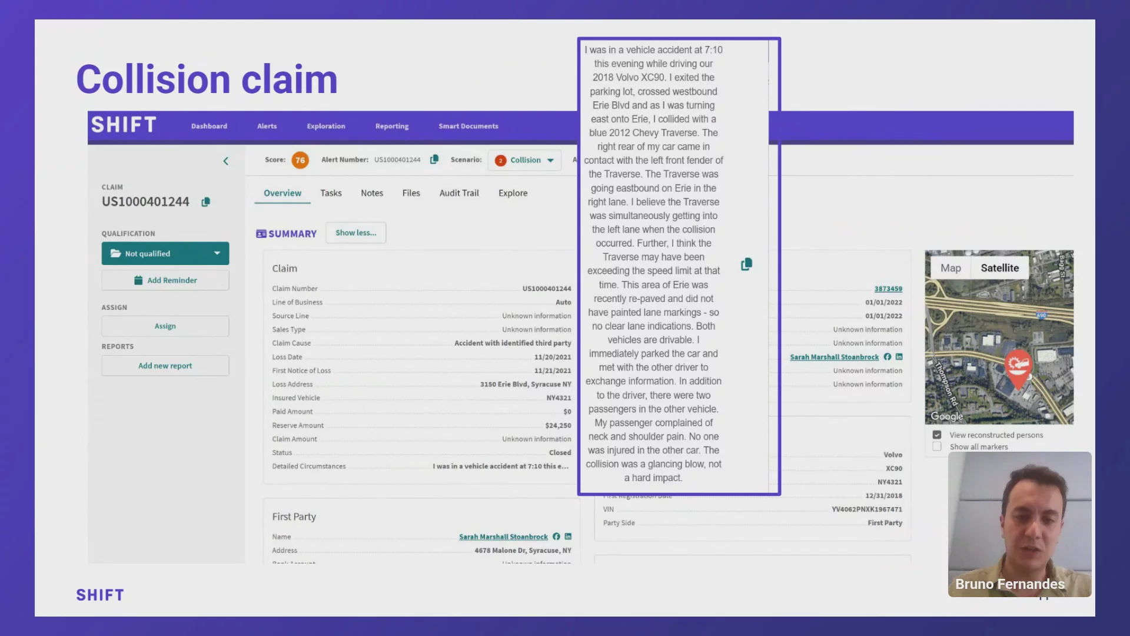The image size is (1130, 636).
Task: Open the Sarah Marshall Stoanbrock first party link
Action: 503,536
